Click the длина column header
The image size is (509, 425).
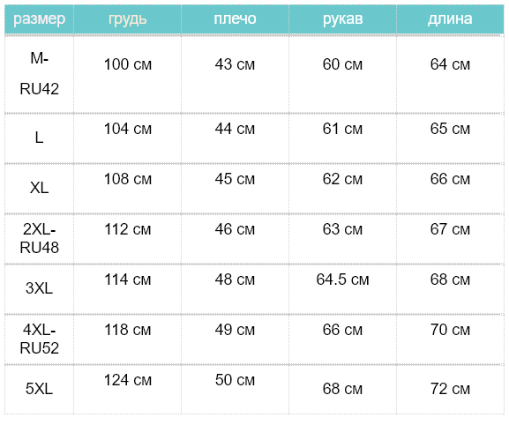[450, 19]
